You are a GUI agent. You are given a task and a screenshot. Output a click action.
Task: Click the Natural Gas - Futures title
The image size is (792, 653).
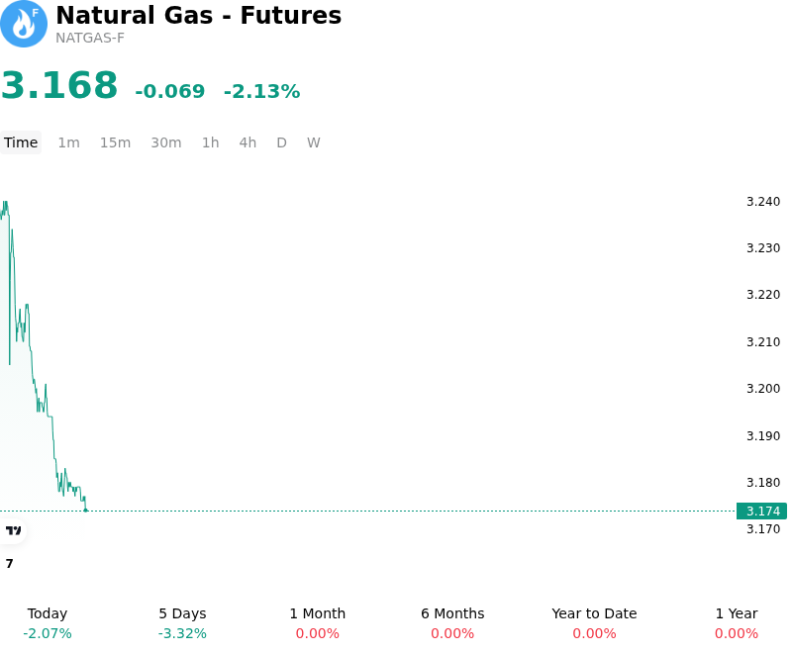199,15
